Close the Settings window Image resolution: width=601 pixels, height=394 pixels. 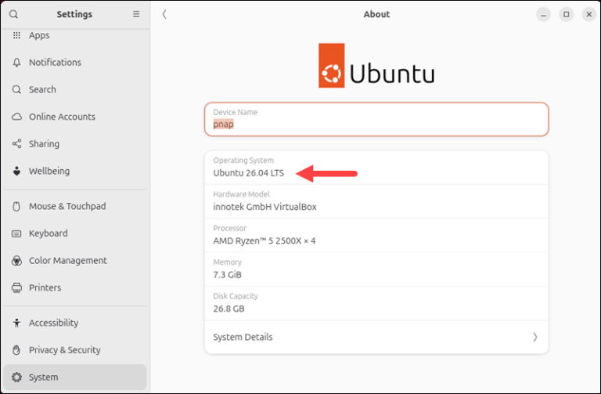pos(589,15)
